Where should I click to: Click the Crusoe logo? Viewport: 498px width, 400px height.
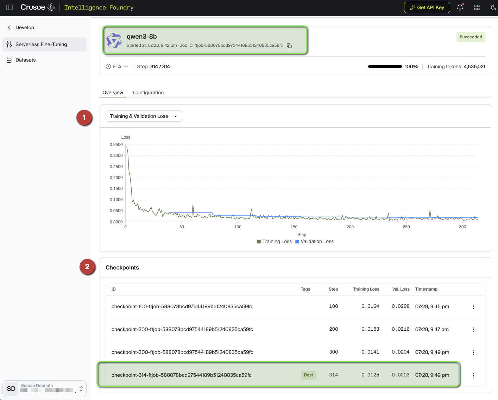click(38, 7)
